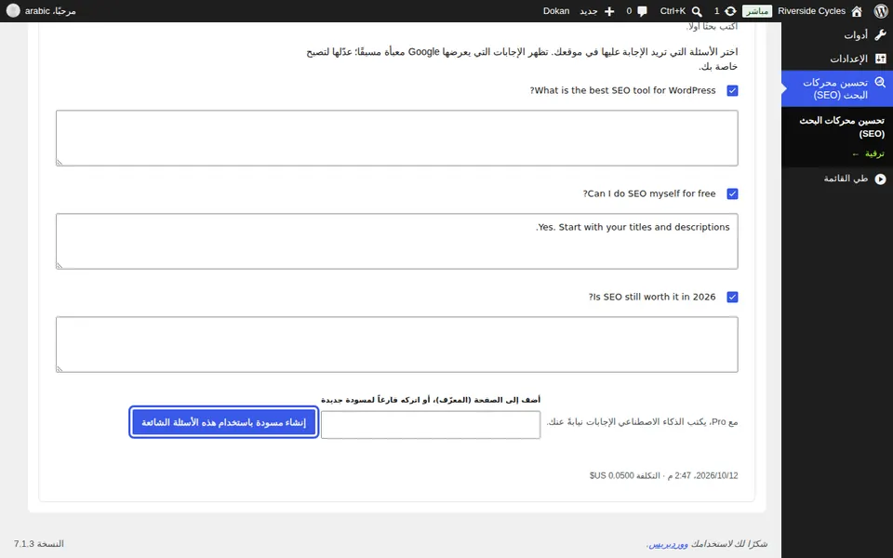893x558 pixels.
Task: Click the SEO magnifier icon in sidebar
Action: click(x=880, y=83)
